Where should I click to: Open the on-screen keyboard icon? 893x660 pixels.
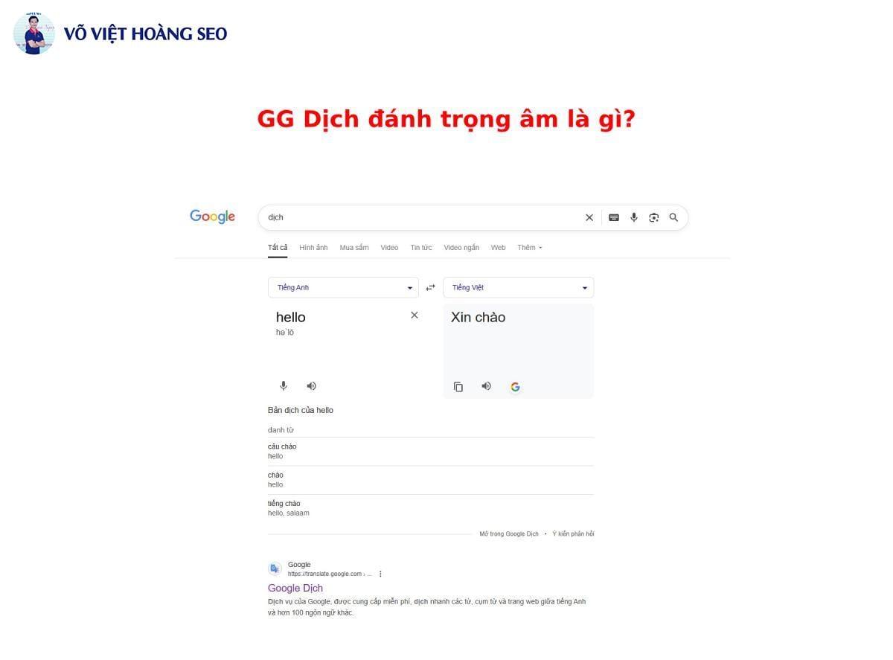pyautogui.click(x=613, y=217)
